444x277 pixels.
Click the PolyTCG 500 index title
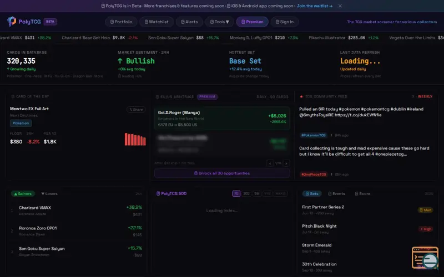click(x=171, y=193)
